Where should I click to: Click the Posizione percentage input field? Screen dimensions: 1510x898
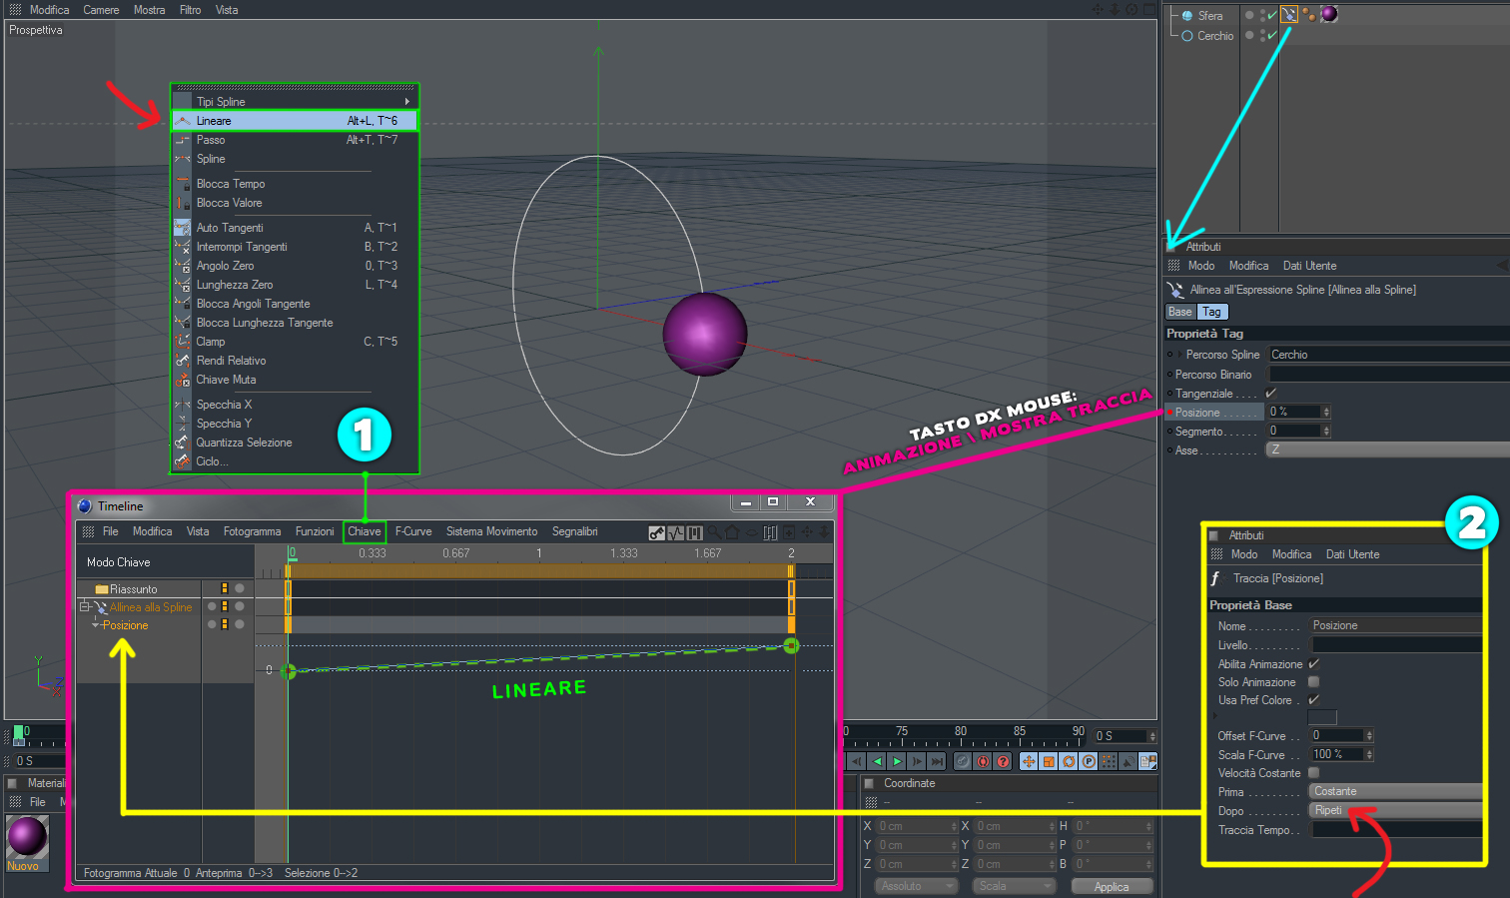click(x=1293, y=412)
